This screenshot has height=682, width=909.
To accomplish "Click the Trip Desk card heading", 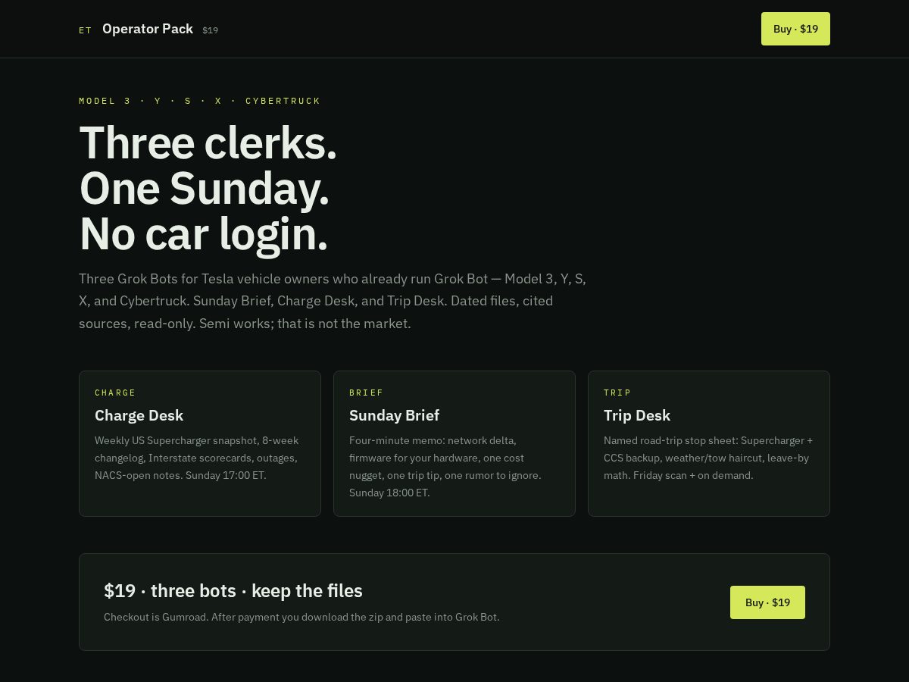I will pos(637,415).
